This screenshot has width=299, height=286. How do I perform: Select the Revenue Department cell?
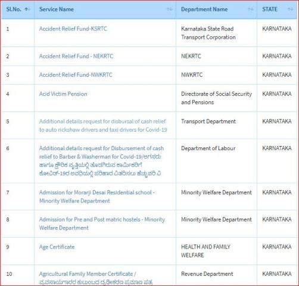click(216, 275)
